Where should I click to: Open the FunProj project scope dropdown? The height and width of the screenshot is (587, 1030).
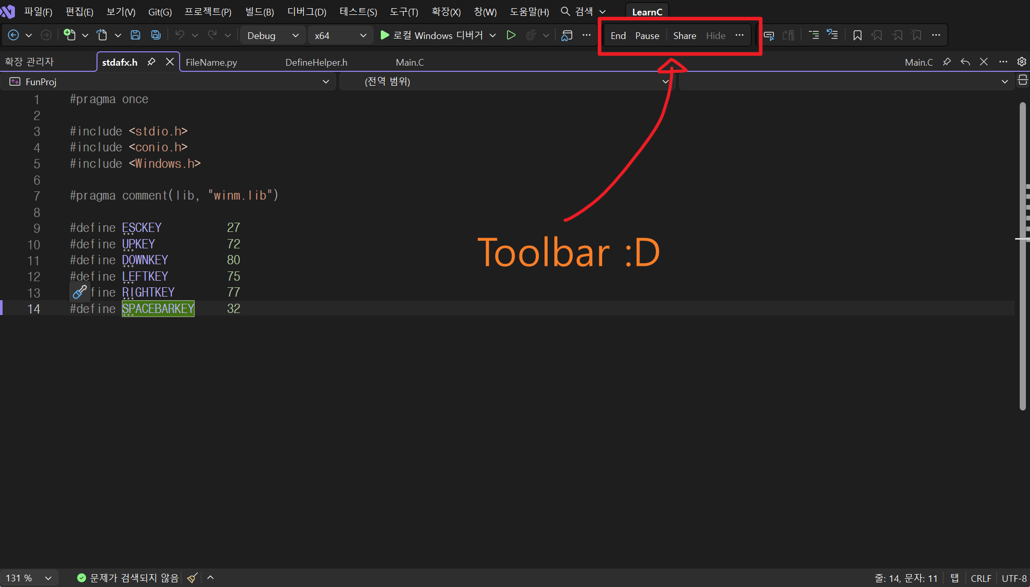[x=169, y=82]
